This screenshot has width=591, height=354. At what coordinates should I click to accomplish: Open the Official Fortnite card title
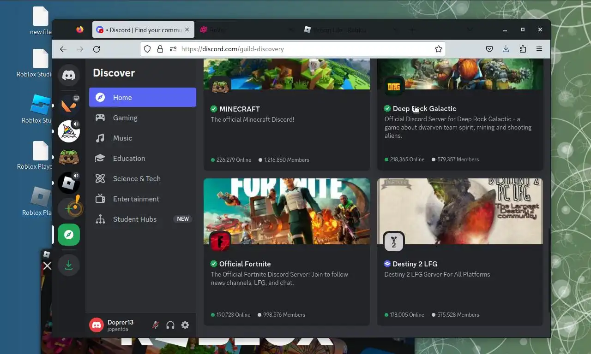click(x=245, y=264)
